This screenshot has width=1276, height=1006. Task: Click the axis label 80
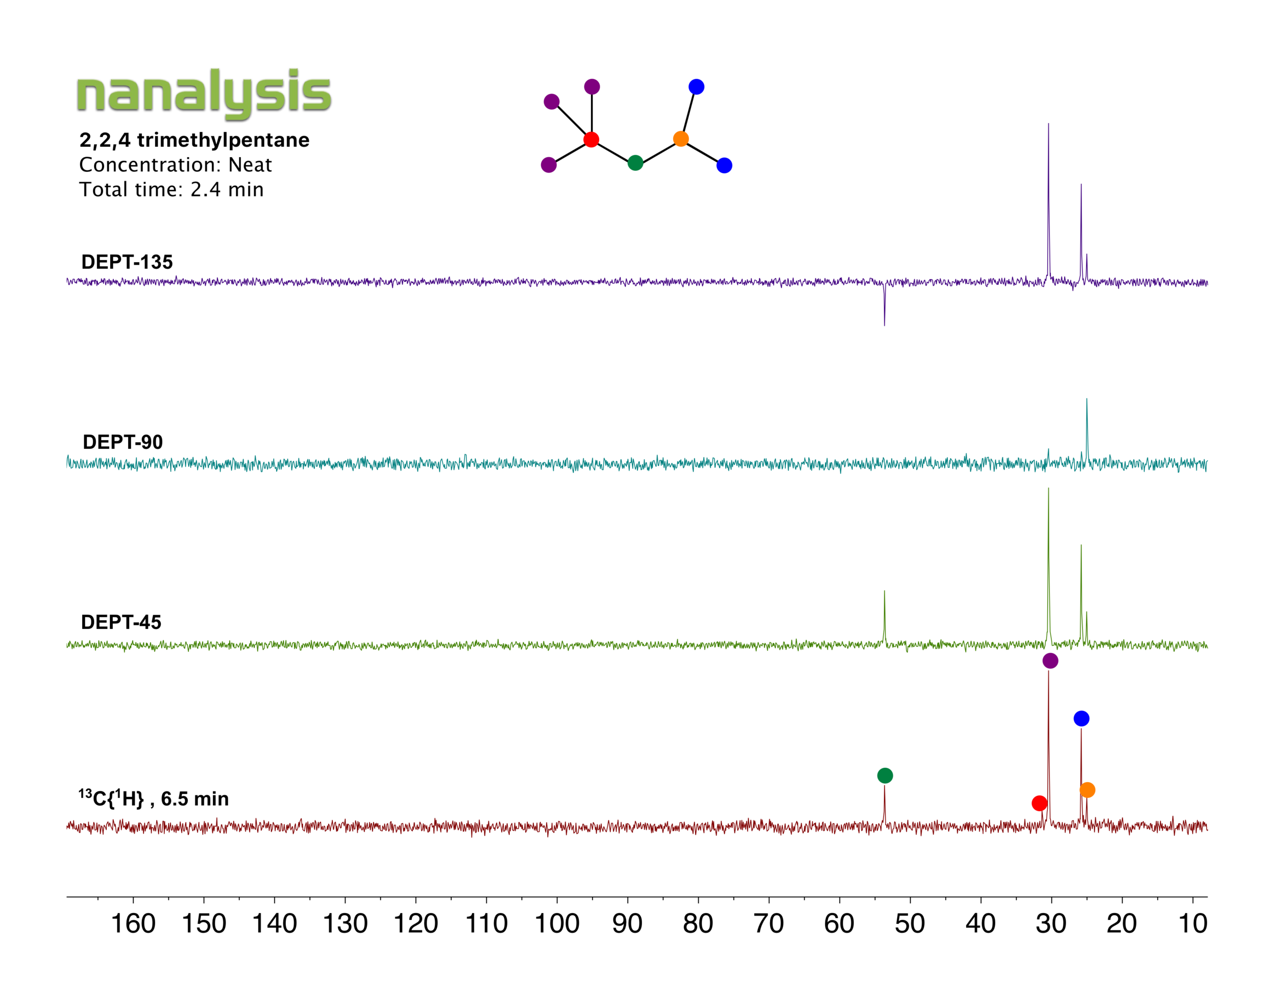tap(698, 923)
